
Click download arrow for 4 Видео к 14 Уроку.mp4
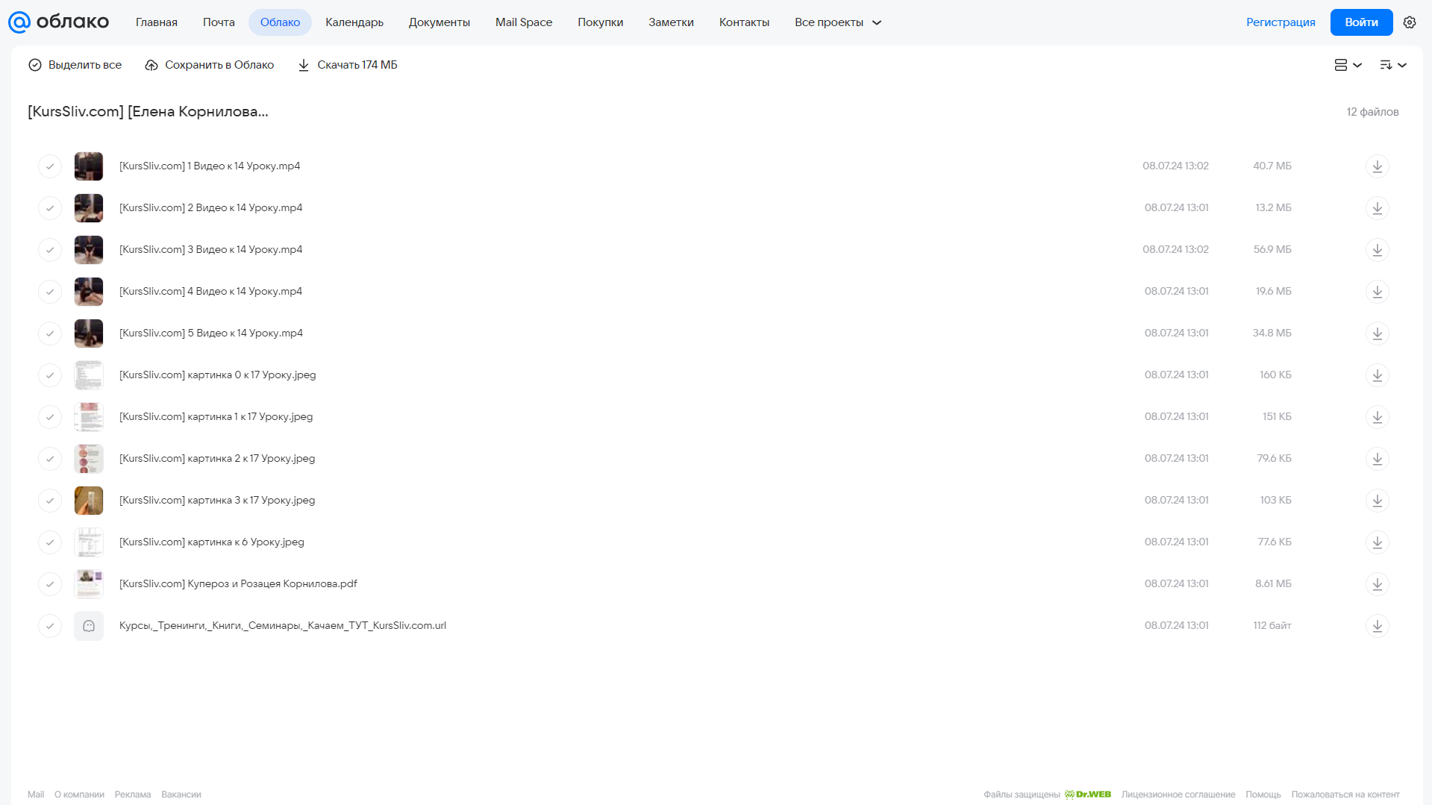pos(1377,292)
